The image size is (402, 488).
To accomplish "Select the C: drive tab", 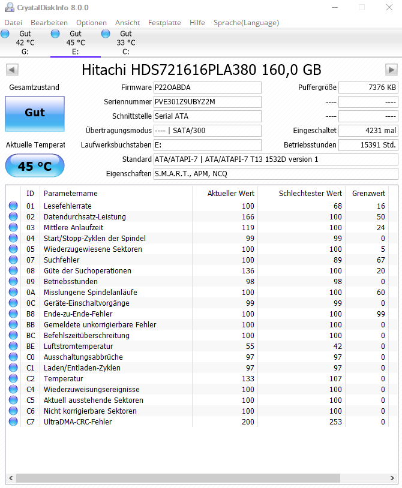I will pos(126,43).
